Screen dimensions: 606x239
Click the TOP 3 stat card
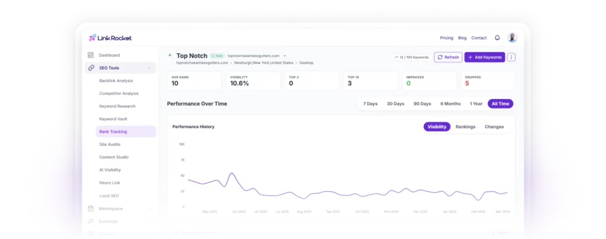pos(312,81)
